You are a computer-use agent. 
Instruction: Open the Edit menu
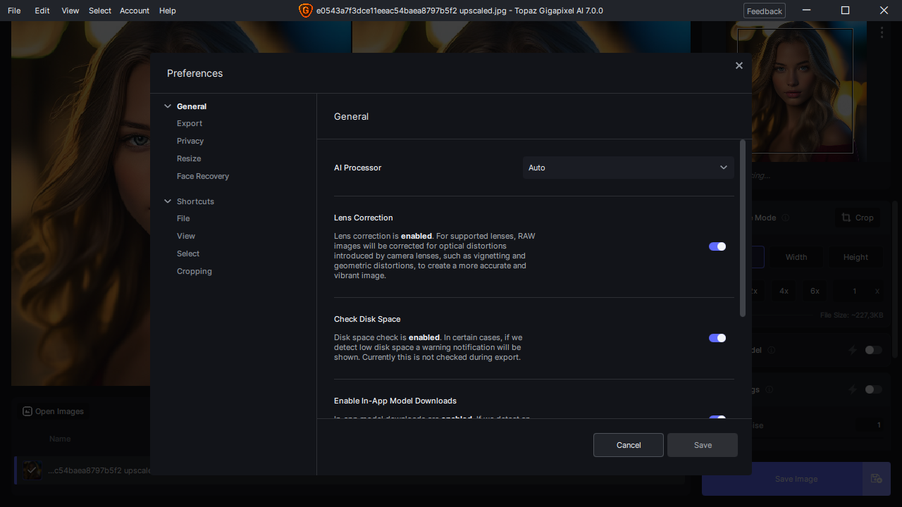(x=42, y=11)
